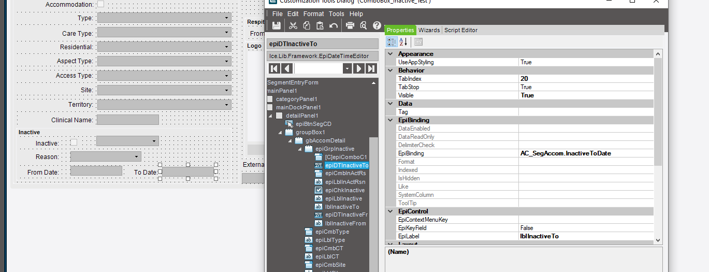This screenshot has width=709, height=272.
Task: Switch to the Script Editor tab
Action: [461, 30]
